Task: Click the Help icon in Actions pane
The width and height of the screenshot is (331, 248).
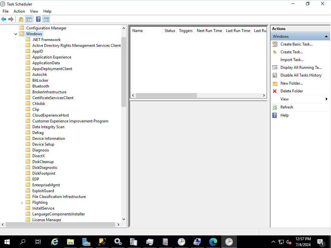Action: click(275, 115)
